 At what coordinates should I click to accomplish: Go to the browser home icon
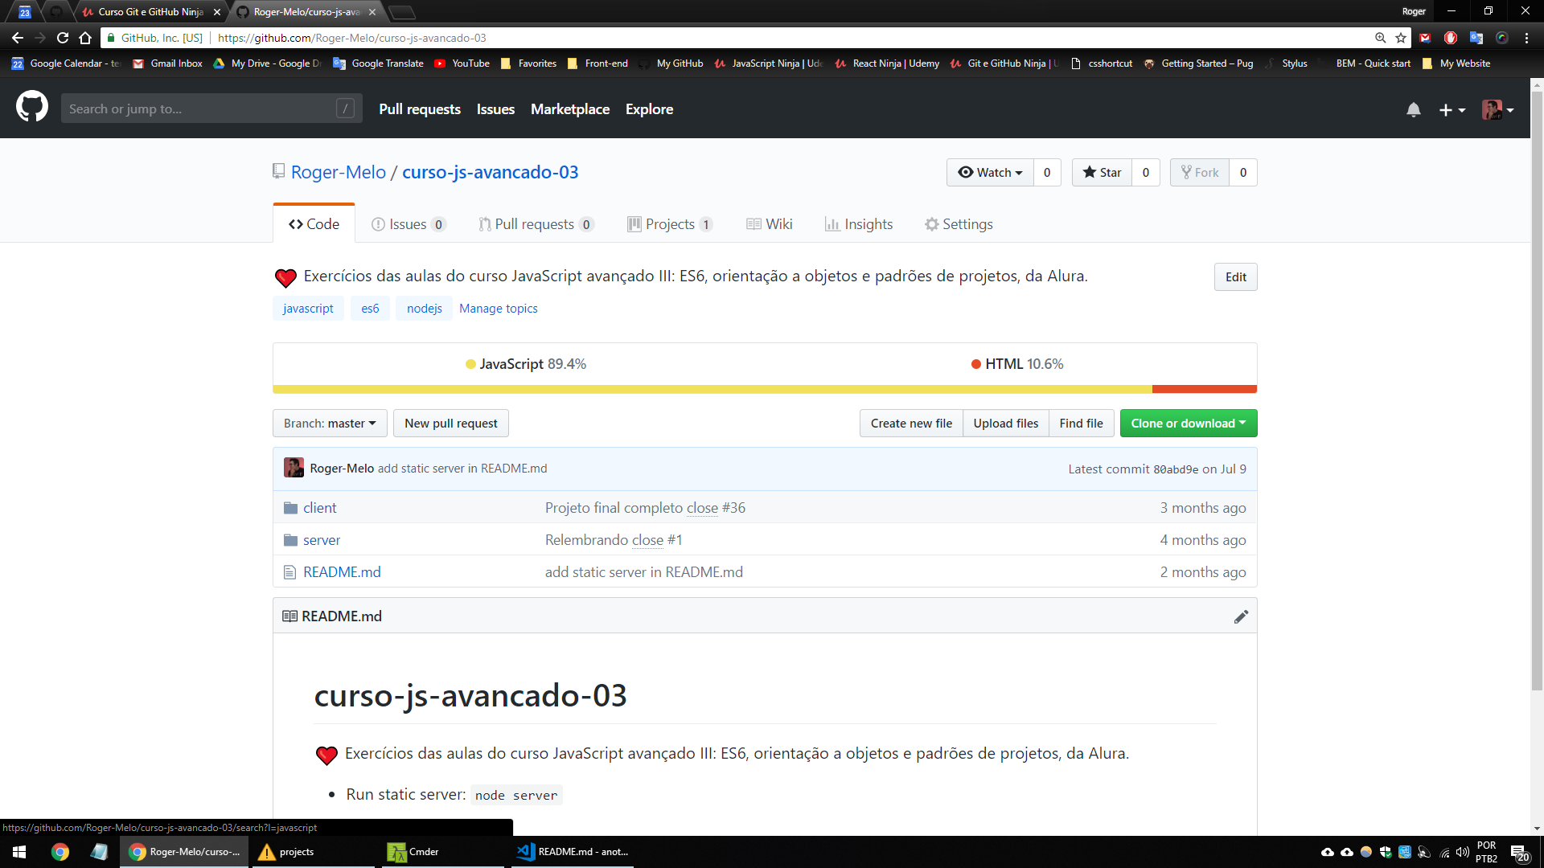pyautogui.click(x=85, y=38)
